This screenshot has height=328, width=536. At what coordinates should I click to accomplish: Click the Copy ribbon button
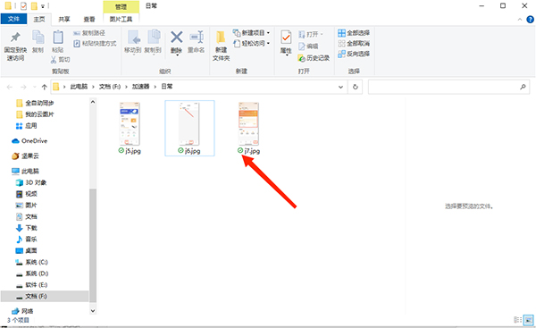pos(38,42)
